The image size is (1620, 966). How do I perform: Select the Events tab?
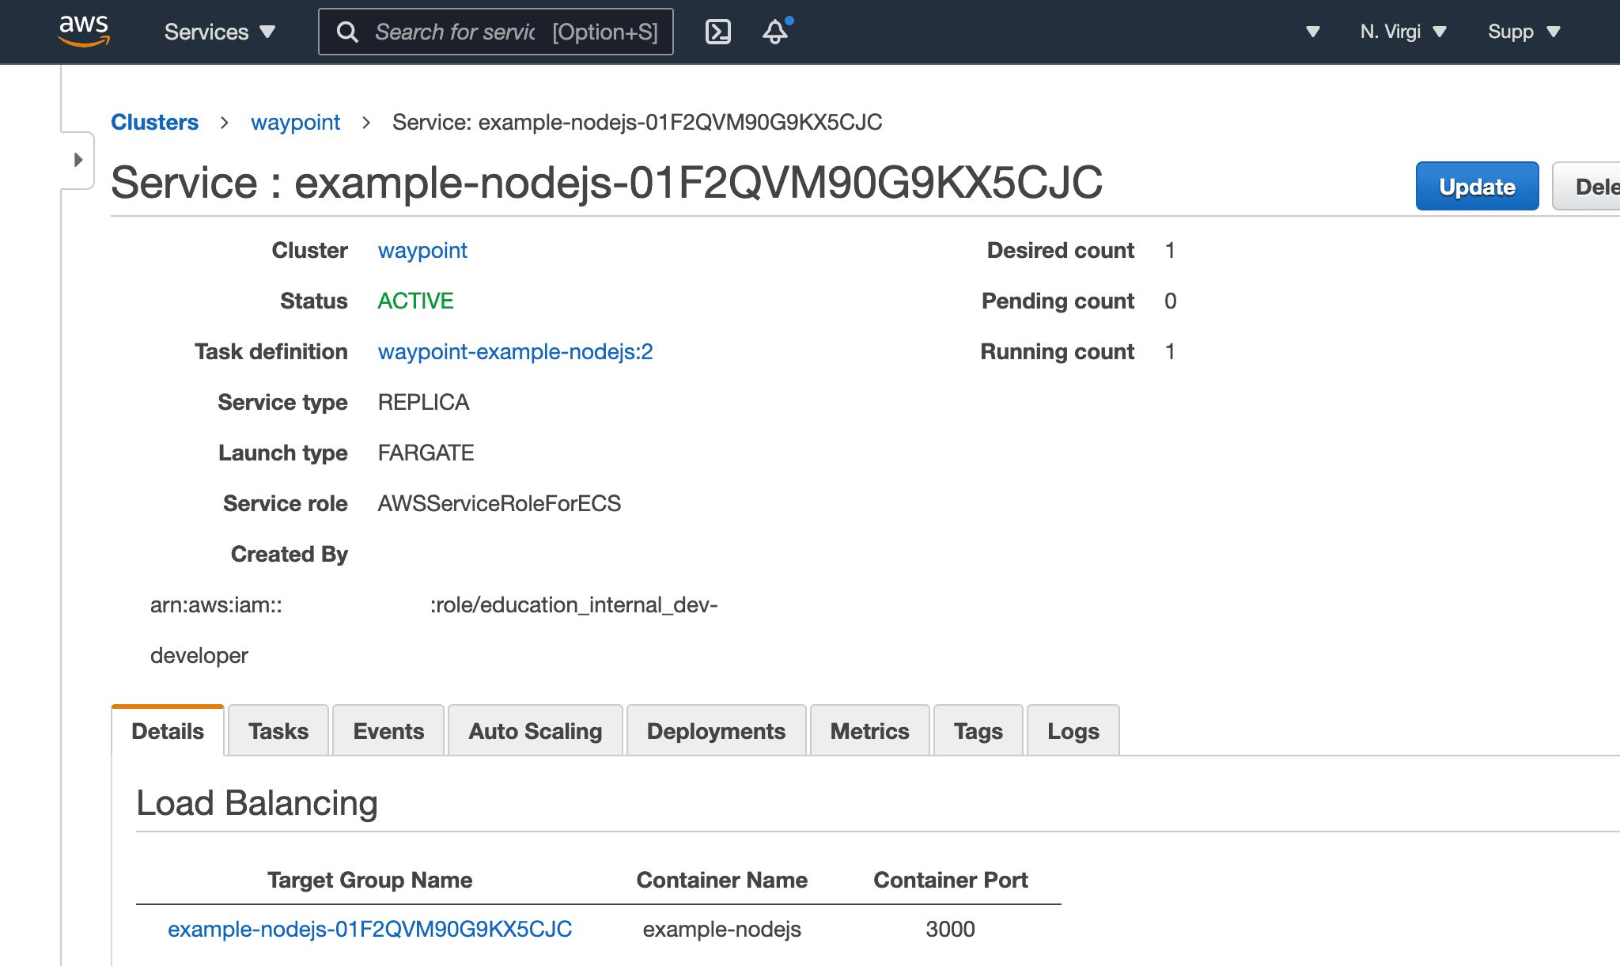[x=388, y=730]
